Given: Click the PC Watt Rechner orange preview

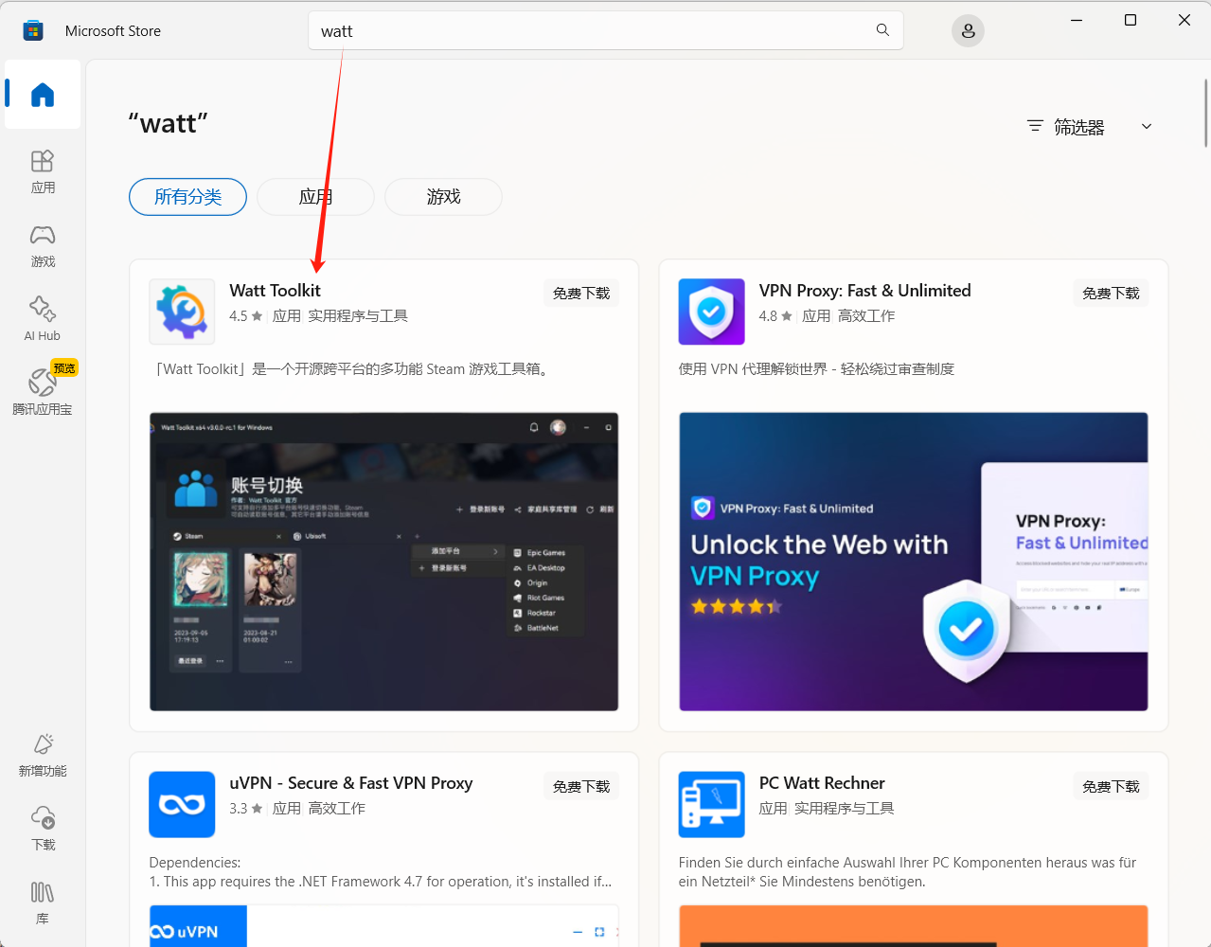Looking at the screenshot, I should [x=914, y=926].
